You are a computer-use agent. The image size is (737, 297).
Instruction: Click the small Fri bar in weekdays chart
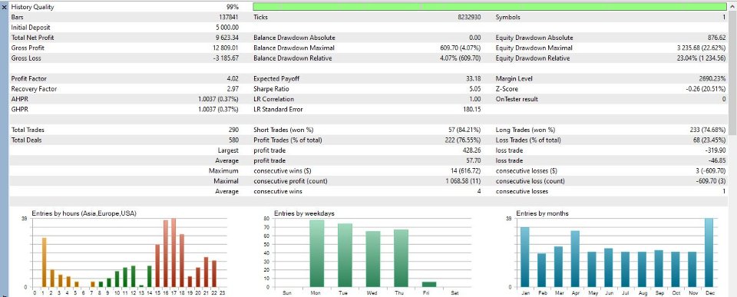(428, 284)
